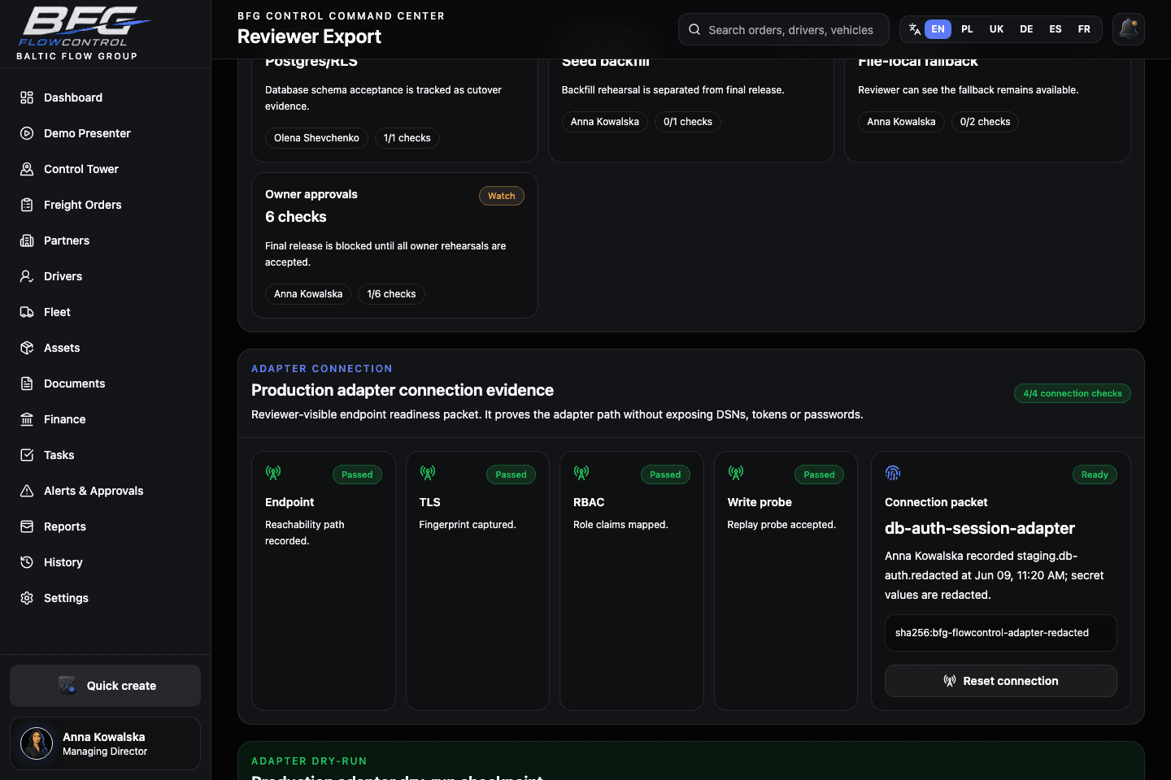Open the Reports section

(106, 526)
